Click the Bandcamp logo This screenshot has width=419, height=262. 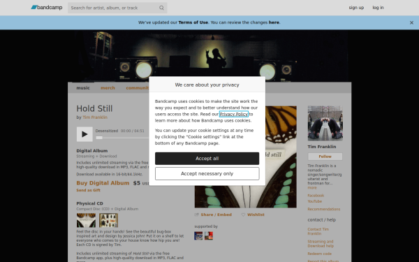[47, 8]
